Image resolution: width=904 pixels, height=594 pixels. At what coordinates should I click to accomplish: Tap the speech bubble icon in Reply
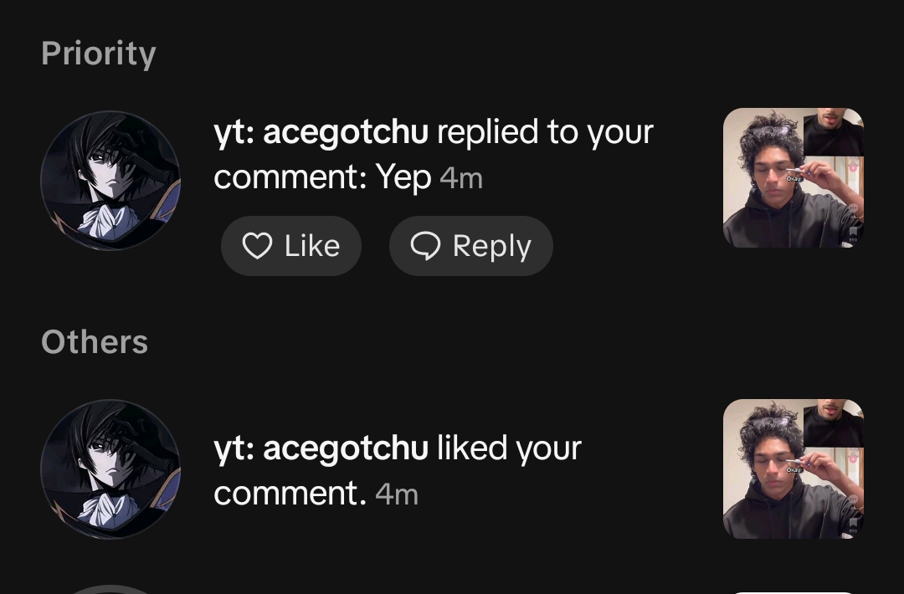click(x=425, y=246)
